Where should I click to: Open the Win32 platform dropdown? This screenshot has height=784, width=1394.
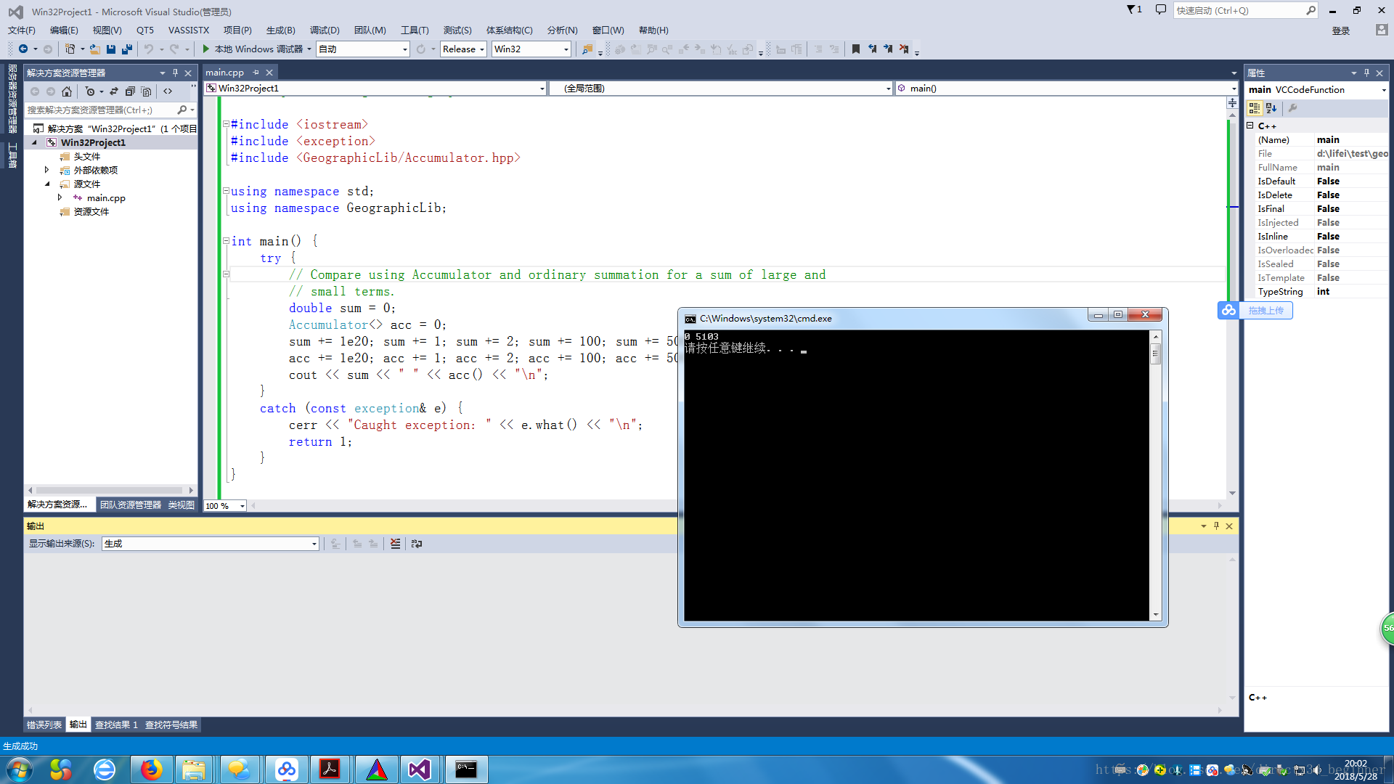pyautogui.click(x=566, y=49)
